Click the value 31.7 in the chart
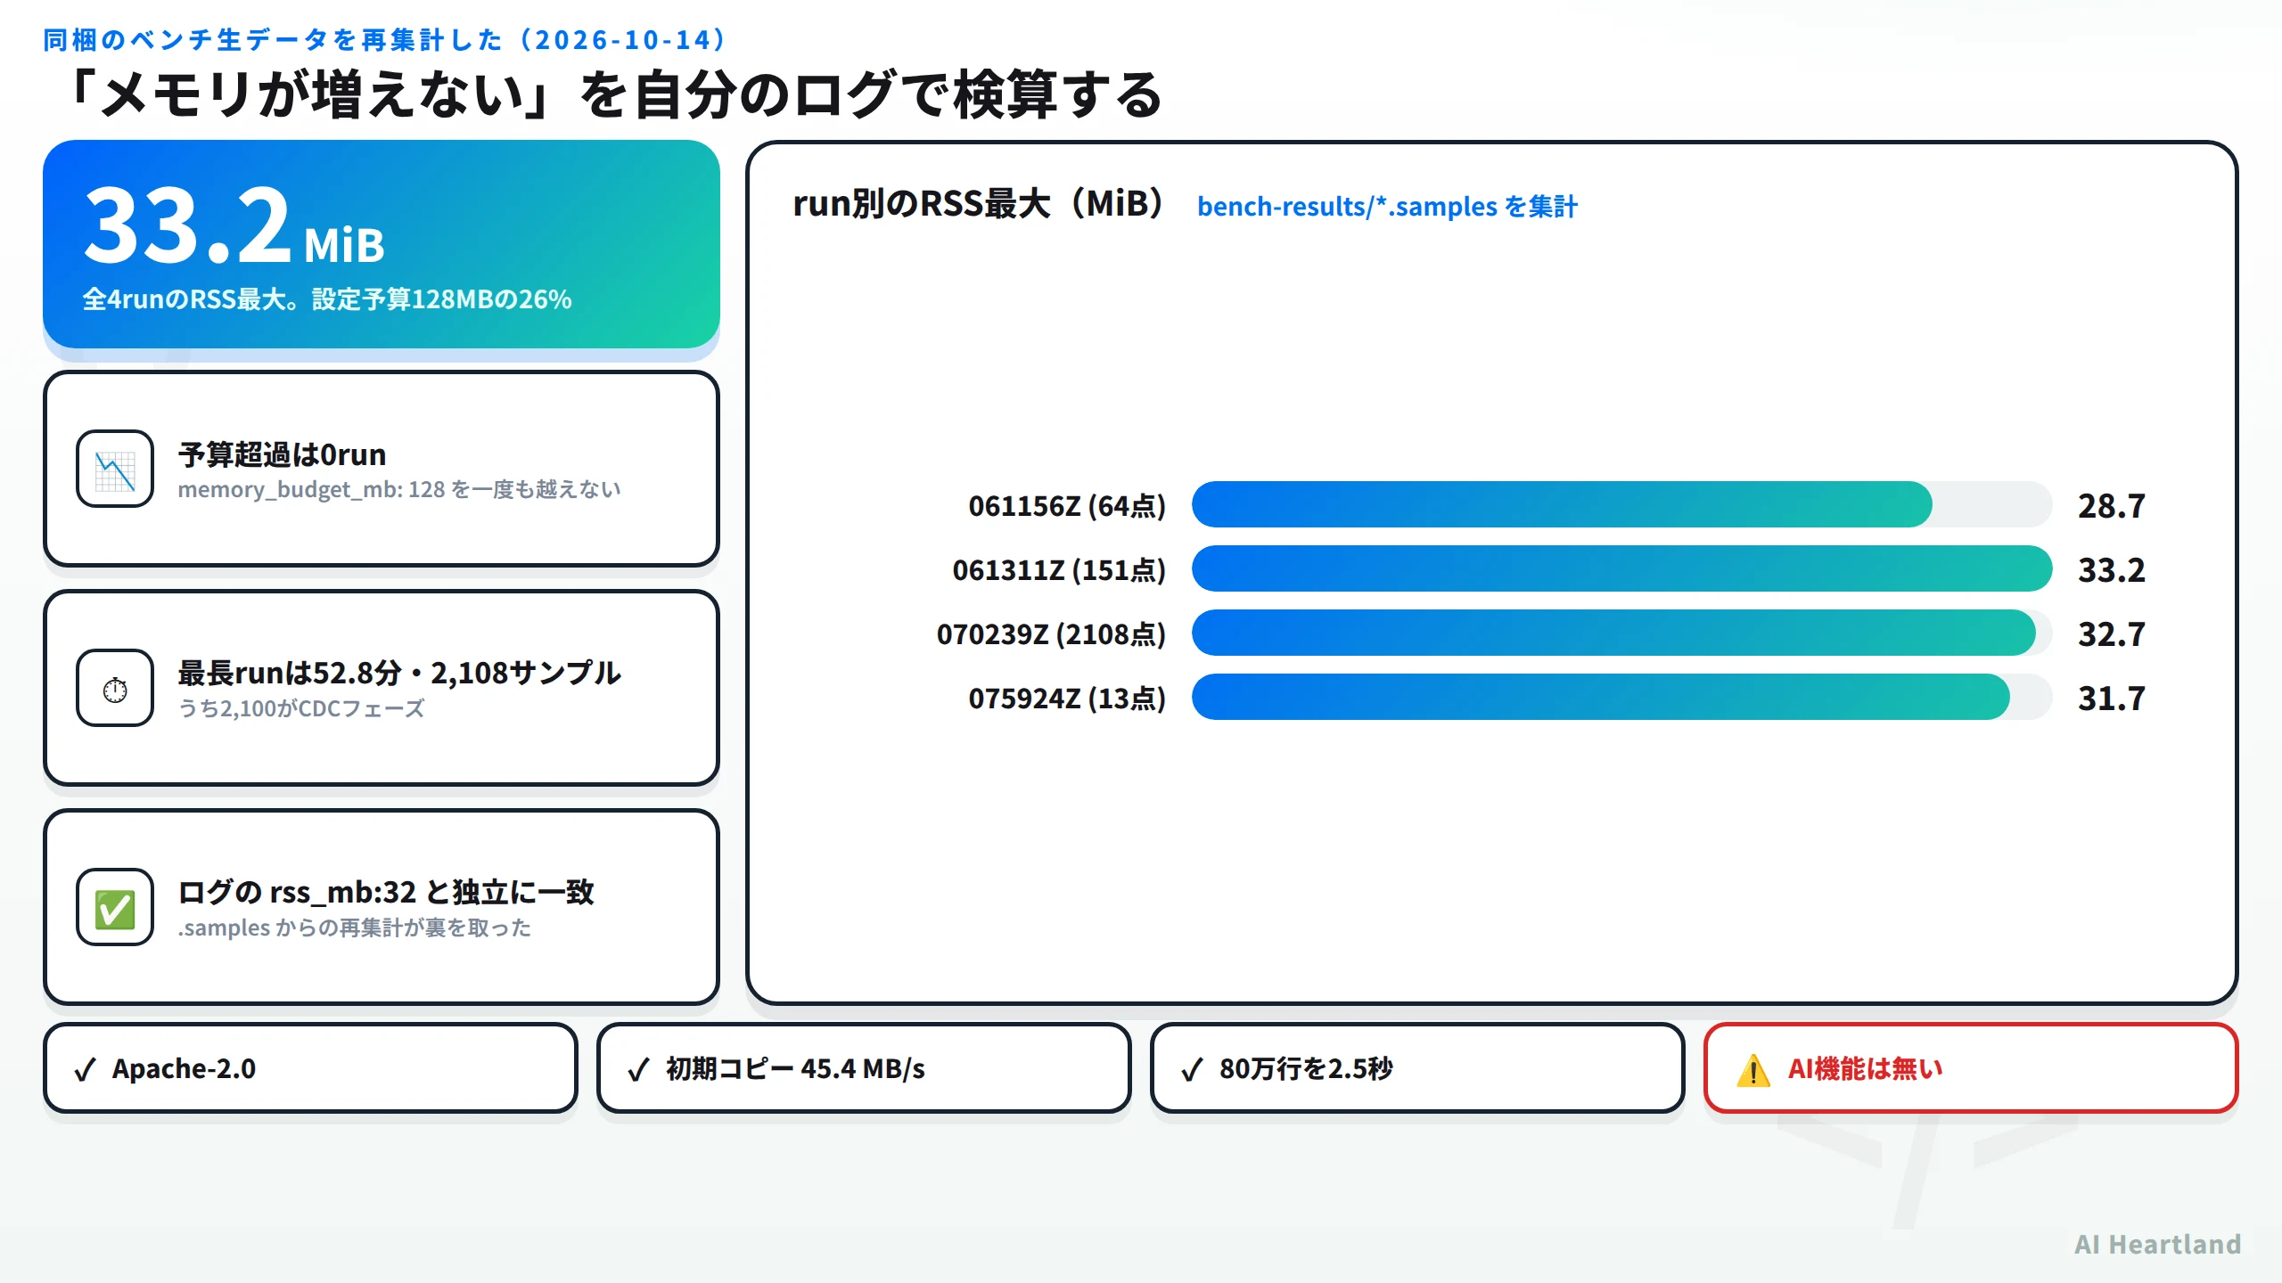The height and width of the screenshot is (1283, 2282). coord(2111,699)
